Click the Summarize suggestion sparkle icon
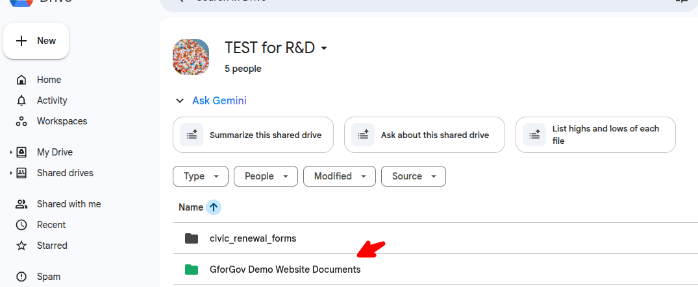This screenshot has height=287, width=698. (192, 135)
